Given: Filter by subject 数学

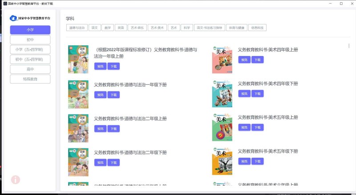Looking at the screenshot, I should pyautogui.click(x=108, y=28).
